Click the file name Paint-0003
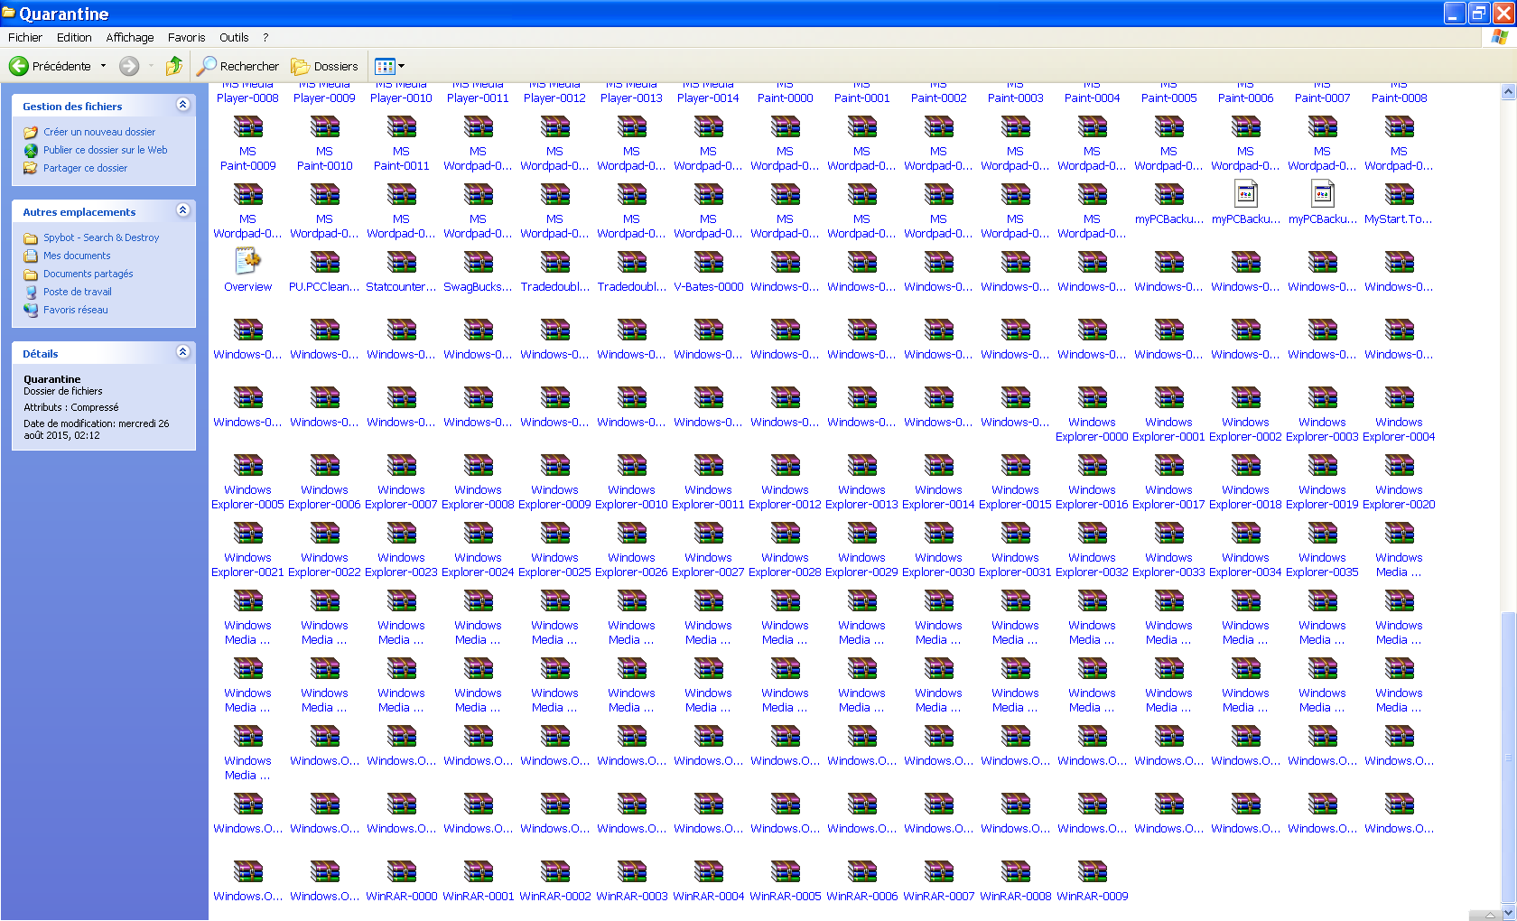Viewport: 1517px width, 921px height. (1015, 98)
